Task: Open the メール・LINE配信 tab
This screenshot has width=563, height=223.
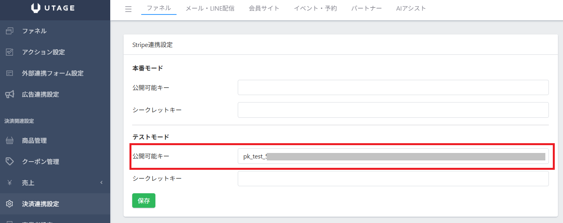Action: click(210, 8)
